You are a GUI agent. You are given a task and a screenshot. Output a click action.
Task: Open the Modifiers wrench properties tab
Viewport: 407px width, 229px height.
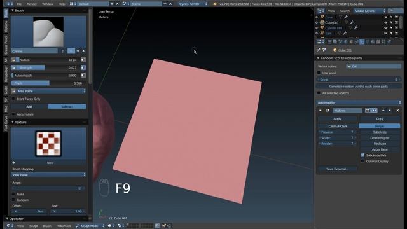(x=362, y=42)
